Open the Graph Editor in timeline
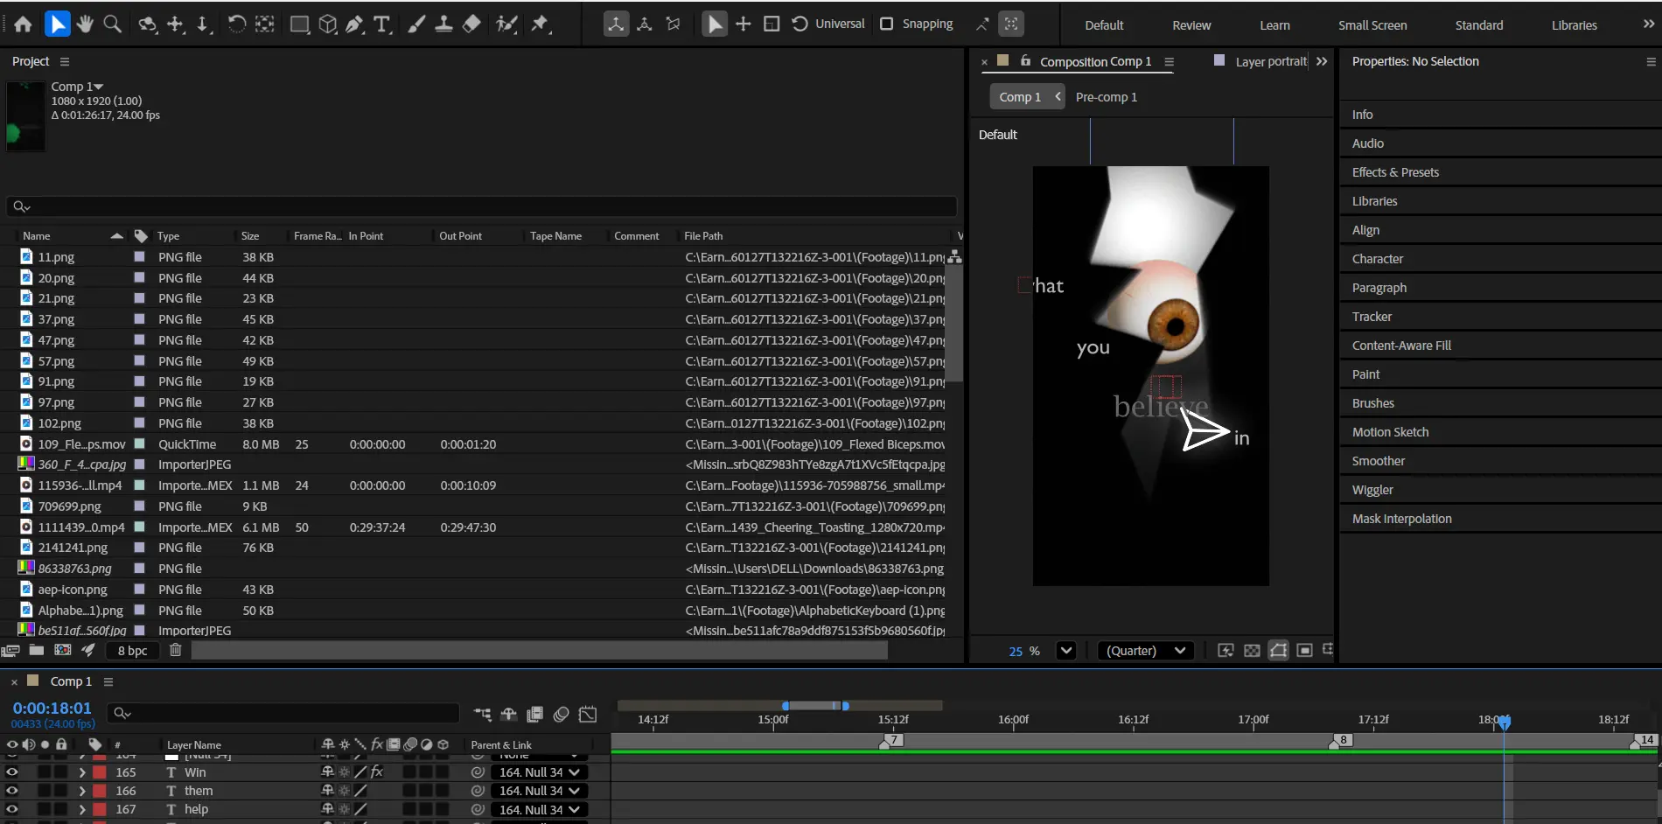1662x824 pixels. click(x=588, y=715)
